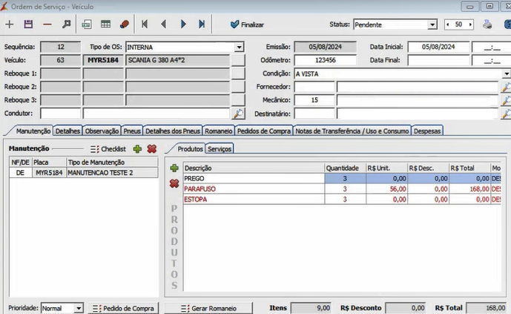The image size is (511, 314).
Task: Click the Veículo lookup button
Action: (238, 60)
